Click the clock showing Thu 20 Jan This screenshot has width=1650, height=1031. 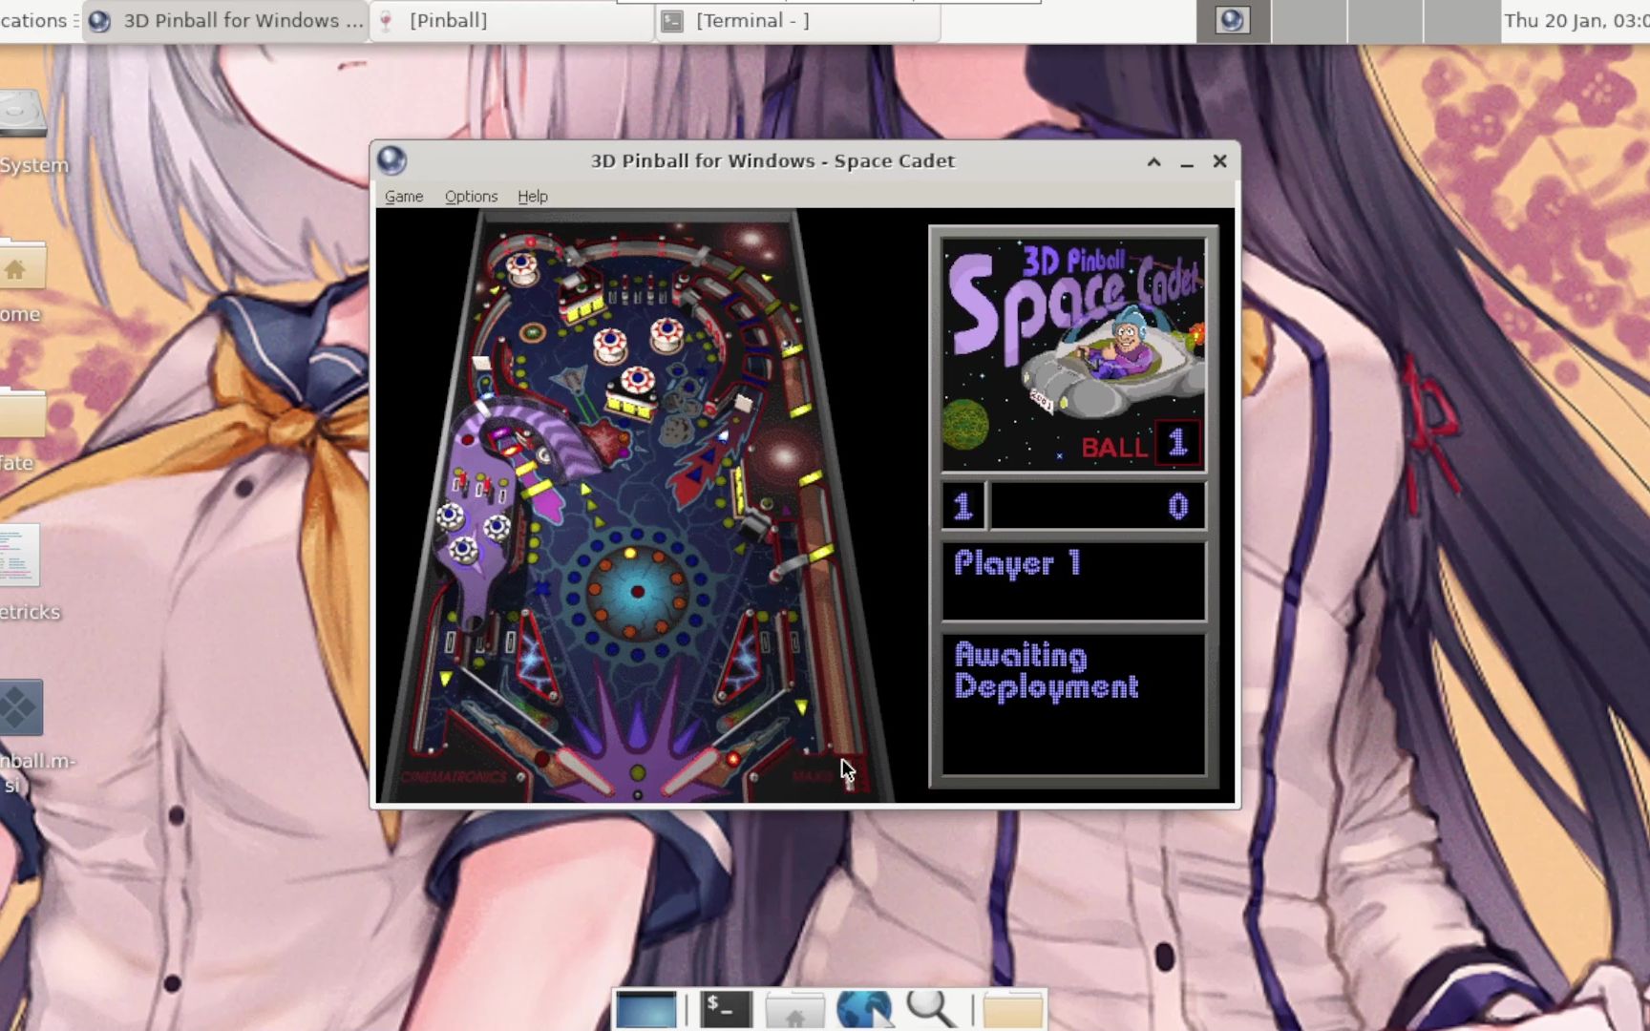[x=1576, y=21]
